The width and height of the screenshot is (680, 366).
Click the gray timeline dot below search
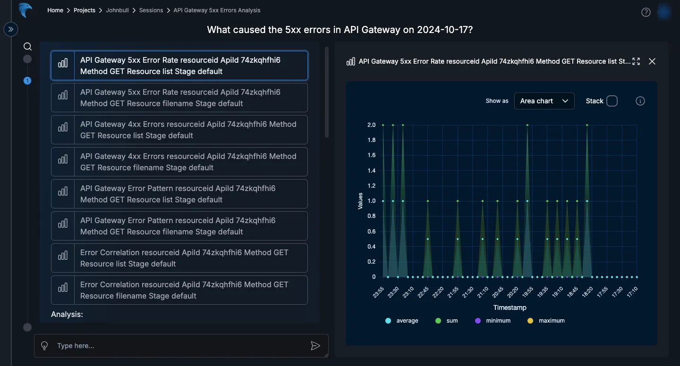(27, 59)
